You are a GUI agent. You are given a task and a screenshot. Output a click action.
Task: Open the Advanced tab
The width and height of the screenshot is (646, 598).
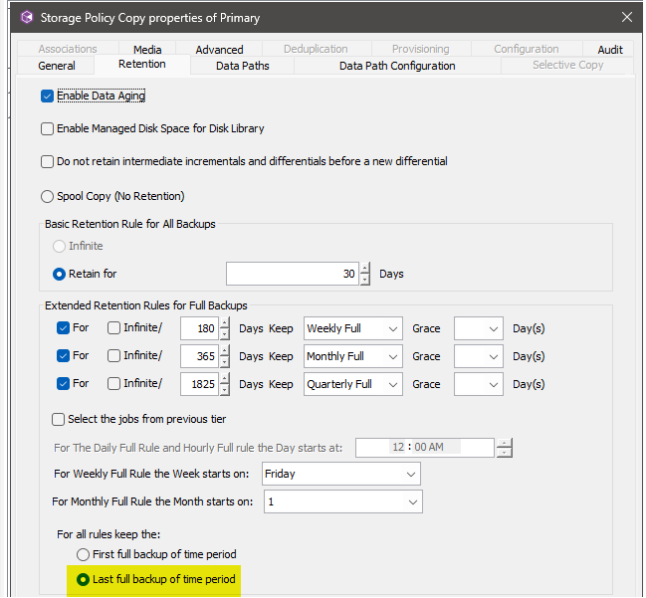[219, 49]
